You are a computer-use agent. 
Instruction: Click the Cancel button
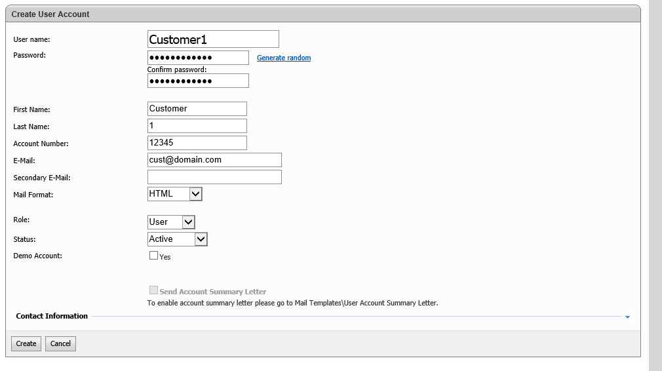(x=60, y=343)
